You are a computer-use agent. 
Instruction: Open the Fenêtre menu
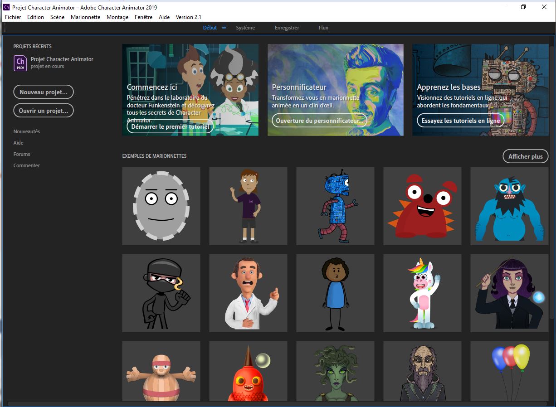(144, 17)
